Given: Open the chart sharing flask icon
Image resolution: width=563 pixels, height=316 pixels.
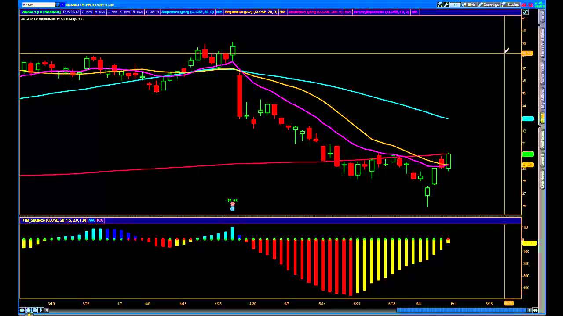Looking at the screenshot, I should pyautogui.click(x=439, y=5).
